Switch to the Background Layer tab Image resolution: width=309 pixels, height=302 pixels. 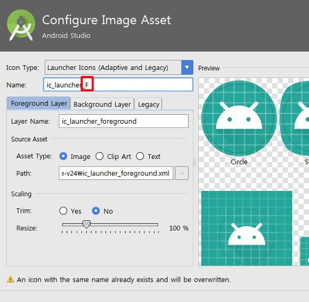[102, 104]
